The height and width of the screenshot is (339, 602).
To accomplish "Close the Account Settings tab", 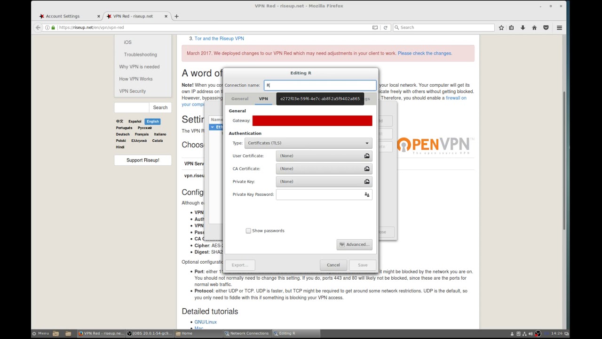I will 99,16.
